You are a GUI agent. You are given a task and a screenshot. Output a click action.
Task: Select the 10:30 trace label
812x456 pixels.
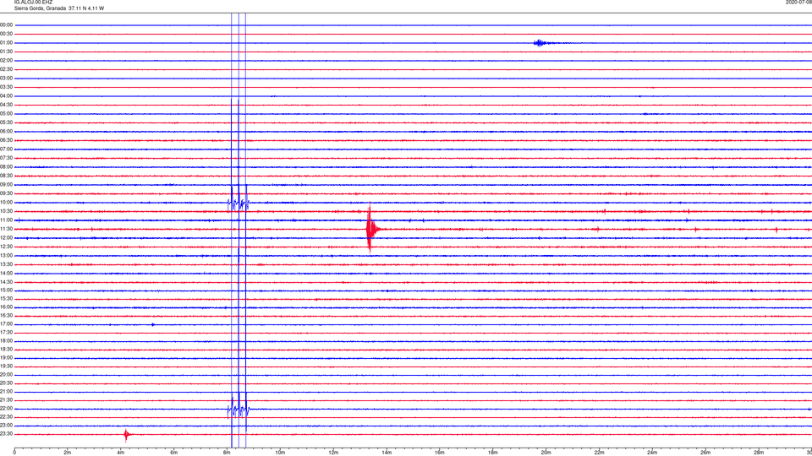point(7,211)
